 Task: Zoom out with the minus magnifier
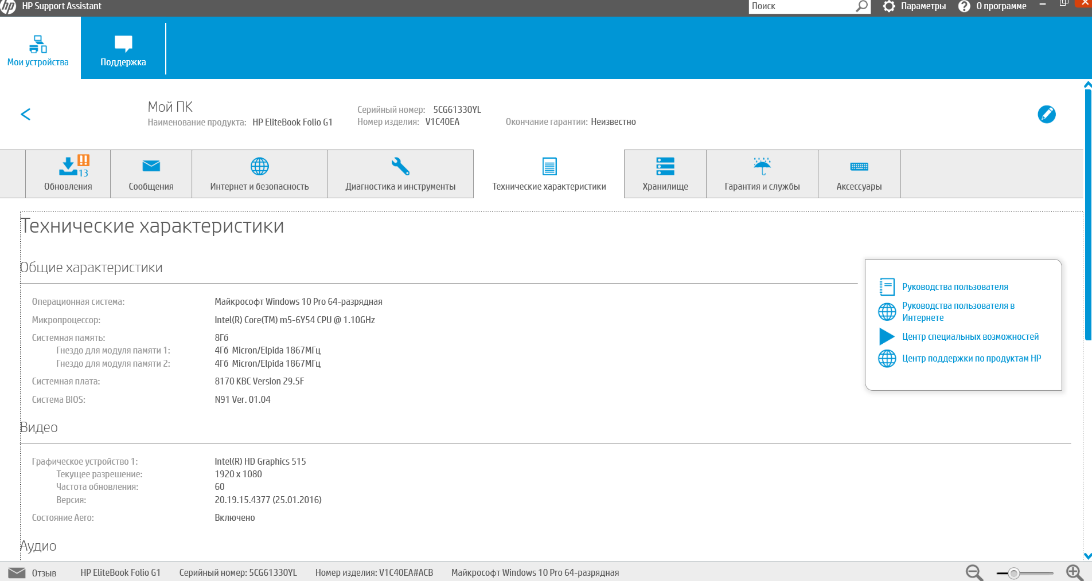(x=974, y=572)
